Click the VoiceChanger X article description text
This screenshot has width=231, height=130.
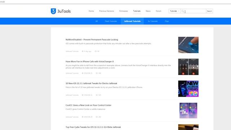click(x=118, y=66)
